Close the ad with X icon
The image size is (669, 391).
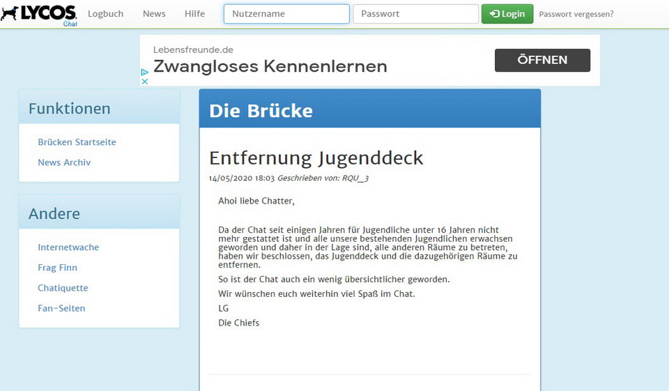tap(145, 82)
